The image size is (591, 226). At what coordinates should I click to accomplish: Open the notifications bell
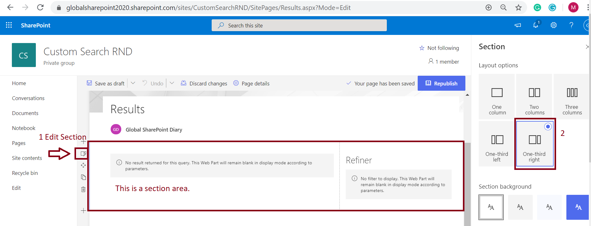[536, 25]
